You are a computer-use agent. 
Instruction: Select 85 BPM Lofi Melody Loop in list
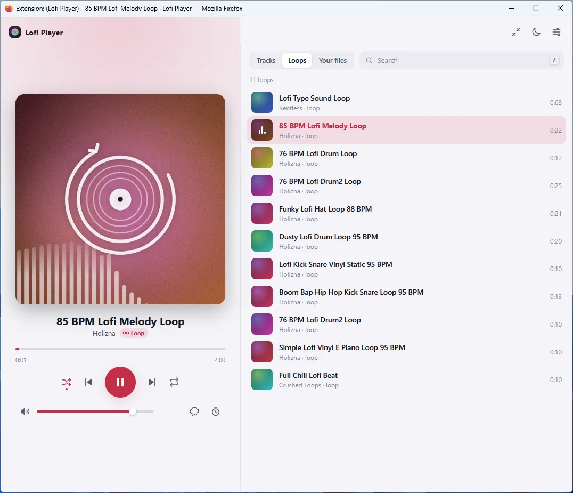pos(406,130)
